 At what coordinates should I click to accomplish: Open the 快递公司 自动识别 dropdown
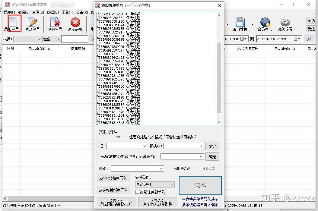click(x=155, y=184)
